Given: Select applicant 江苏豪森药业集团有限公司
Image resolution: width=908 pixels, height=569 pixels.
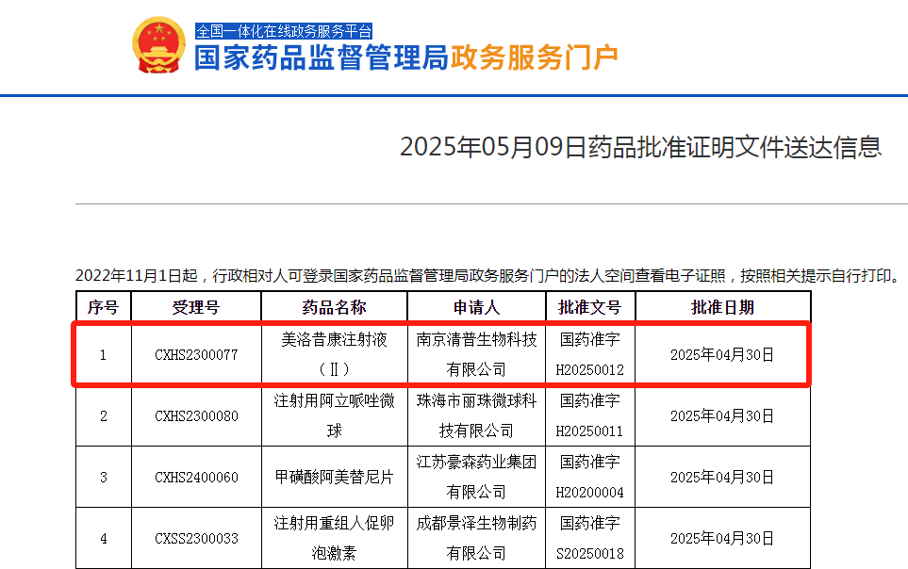Looking at the screenshot, I should tap(476, 477).
